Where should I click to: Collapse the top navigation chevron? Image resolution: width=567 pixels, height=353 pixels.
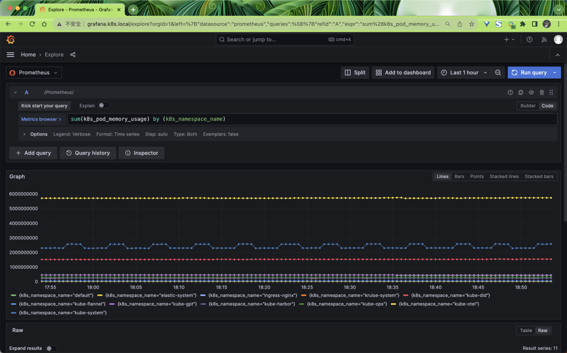[x=557, y=55]
